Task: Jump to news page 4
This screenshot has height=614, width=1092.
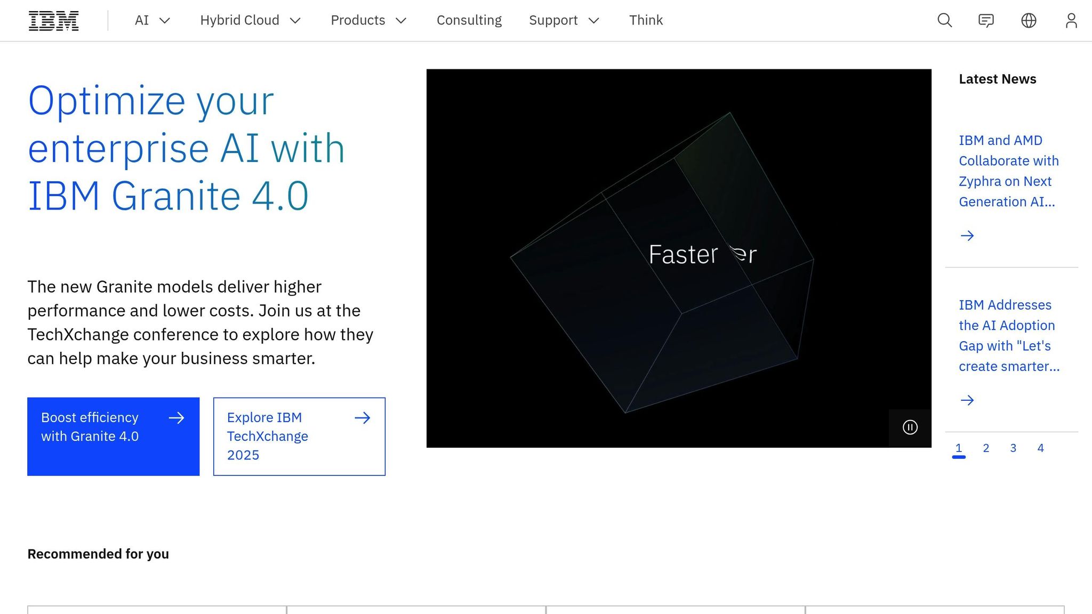Action: click(x=1040, y=448)
